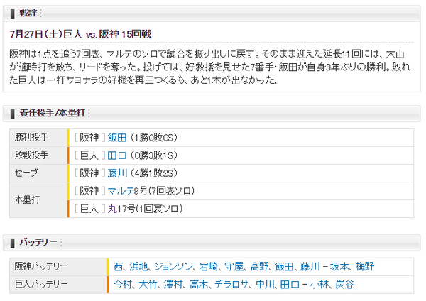426x301 pixels.
Task: Click マルテ home run link
Action: click(121, 191)
